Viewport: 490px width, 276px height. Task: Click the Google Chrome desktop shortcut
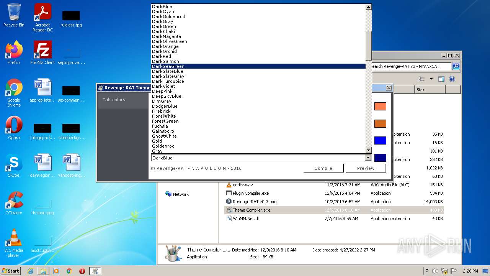click(x=14, y=93)
